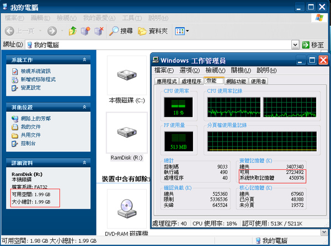Select the RamDisk (R:) drive icon
Viewport: 331px width, 246px height.
[x=127, y=133]
